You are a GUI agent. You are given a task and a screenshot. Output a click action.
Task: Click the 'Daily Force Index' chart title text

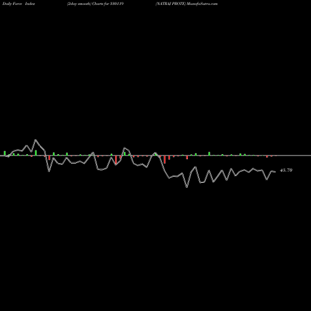coord(19,4)
